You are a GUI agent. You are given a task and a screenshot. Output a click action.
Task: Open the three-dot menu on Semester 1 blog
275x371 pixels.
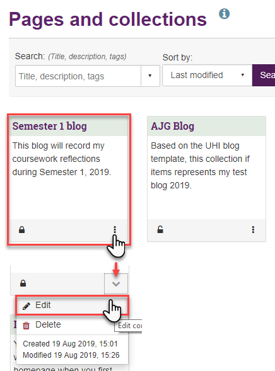click(x=115, y=229)
